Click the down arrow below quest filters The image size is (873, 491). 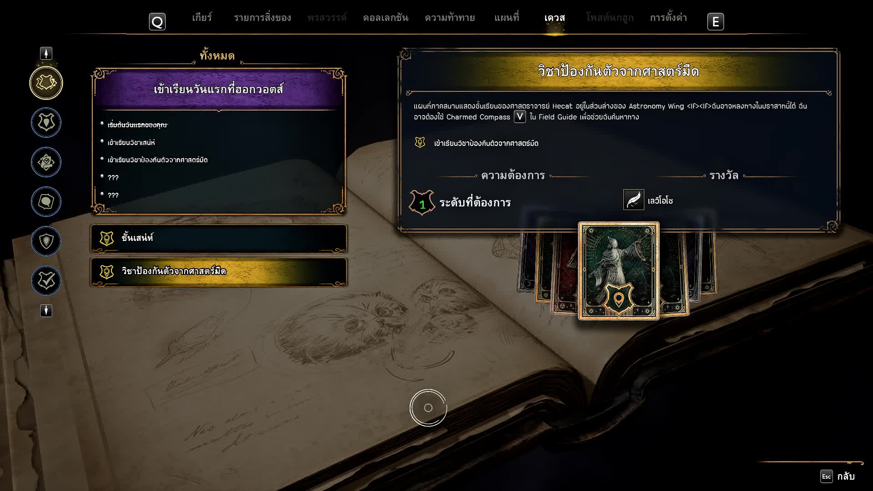pos(46,311)
